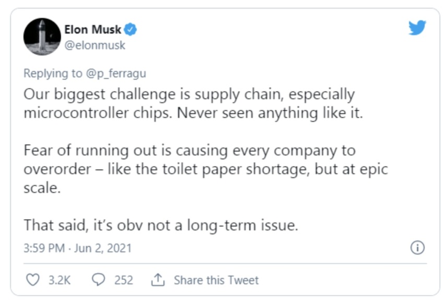Open the rocket profile picture

(x=42, y=37)
